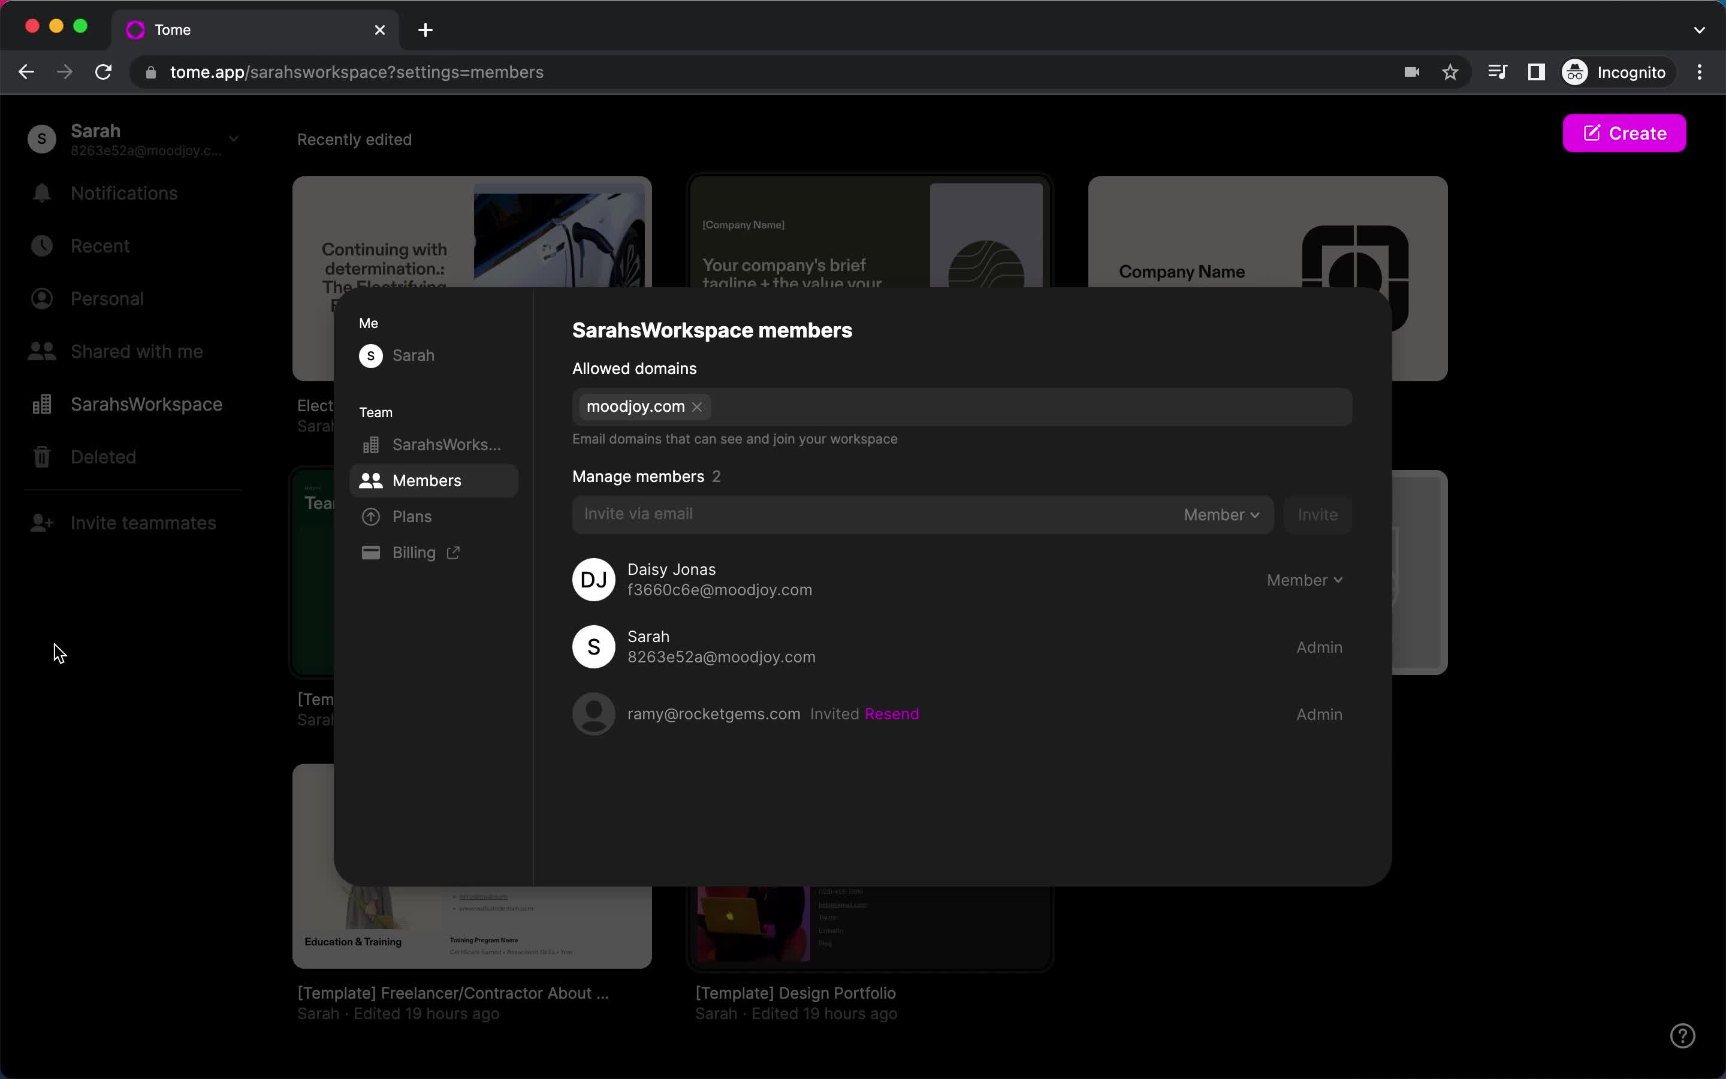
Task: Click the Notifications icon in sidebar
Action: 41,192
